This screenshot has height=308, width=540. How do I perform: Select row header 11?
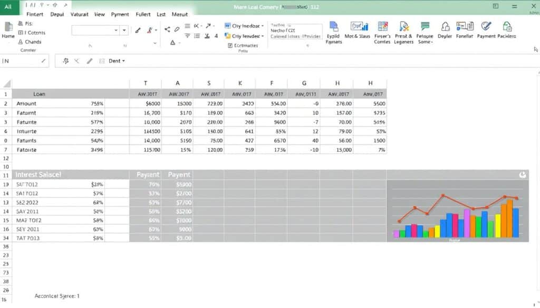click(x=6, y=175)
